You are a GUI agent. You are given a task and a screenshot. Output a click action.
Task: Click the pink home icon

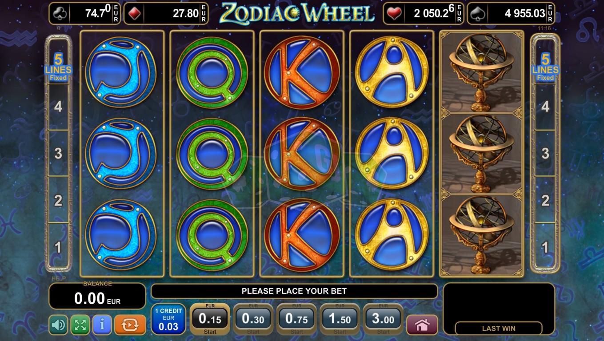coord(422,325)
